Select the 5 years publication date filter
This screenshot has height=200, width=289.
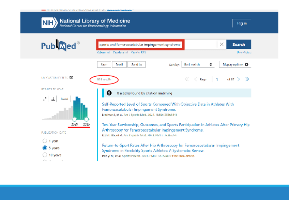45,148
